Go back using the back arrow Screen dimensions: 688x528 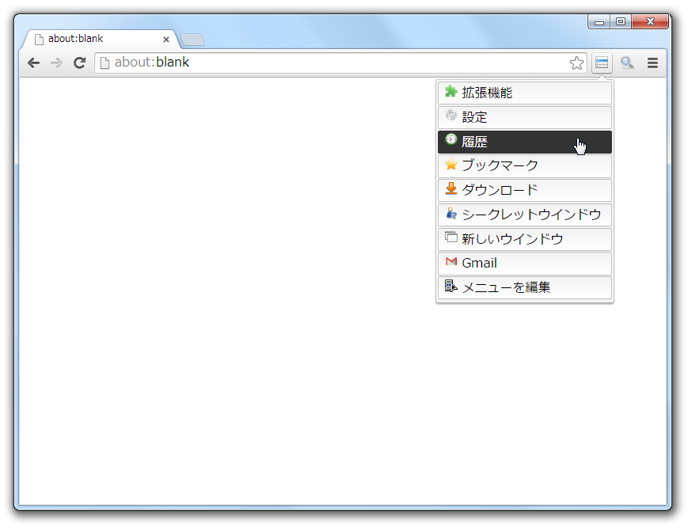click(x=34, y=63)
